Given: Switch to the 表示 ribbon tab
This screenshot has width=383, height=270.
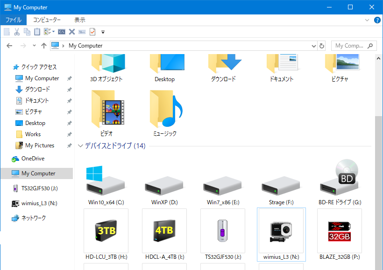Looking at the screenshot, I should tap(80, 20).
